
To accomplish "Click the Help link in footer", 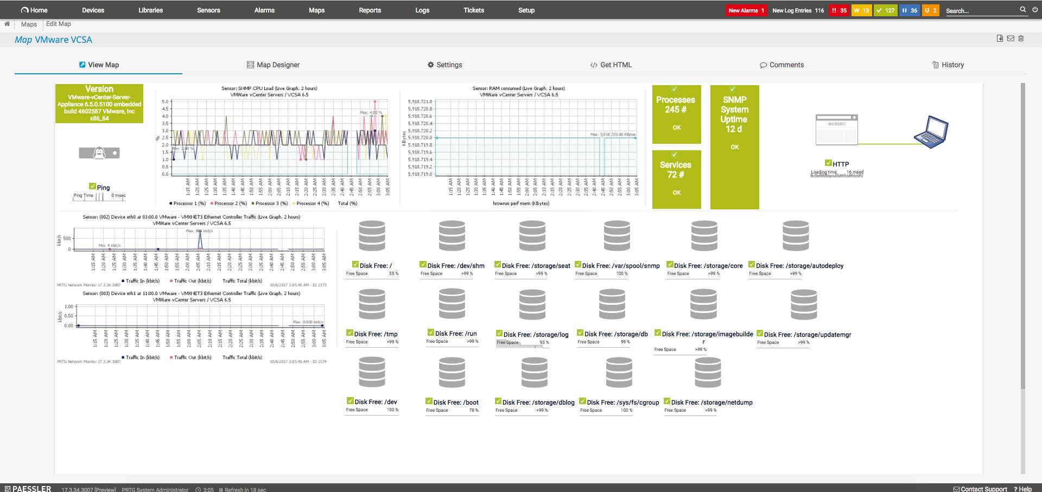I will point(1022,489).
